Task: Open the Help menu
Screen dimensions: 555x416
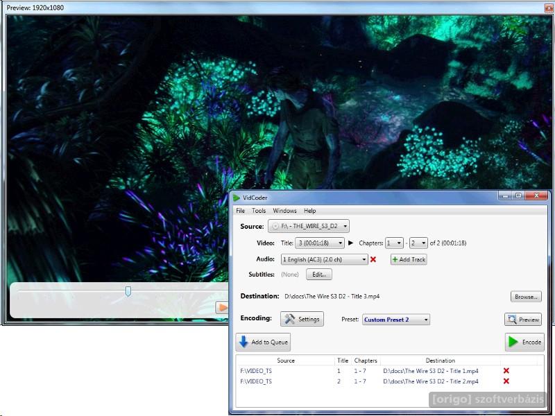Action: 309,211
